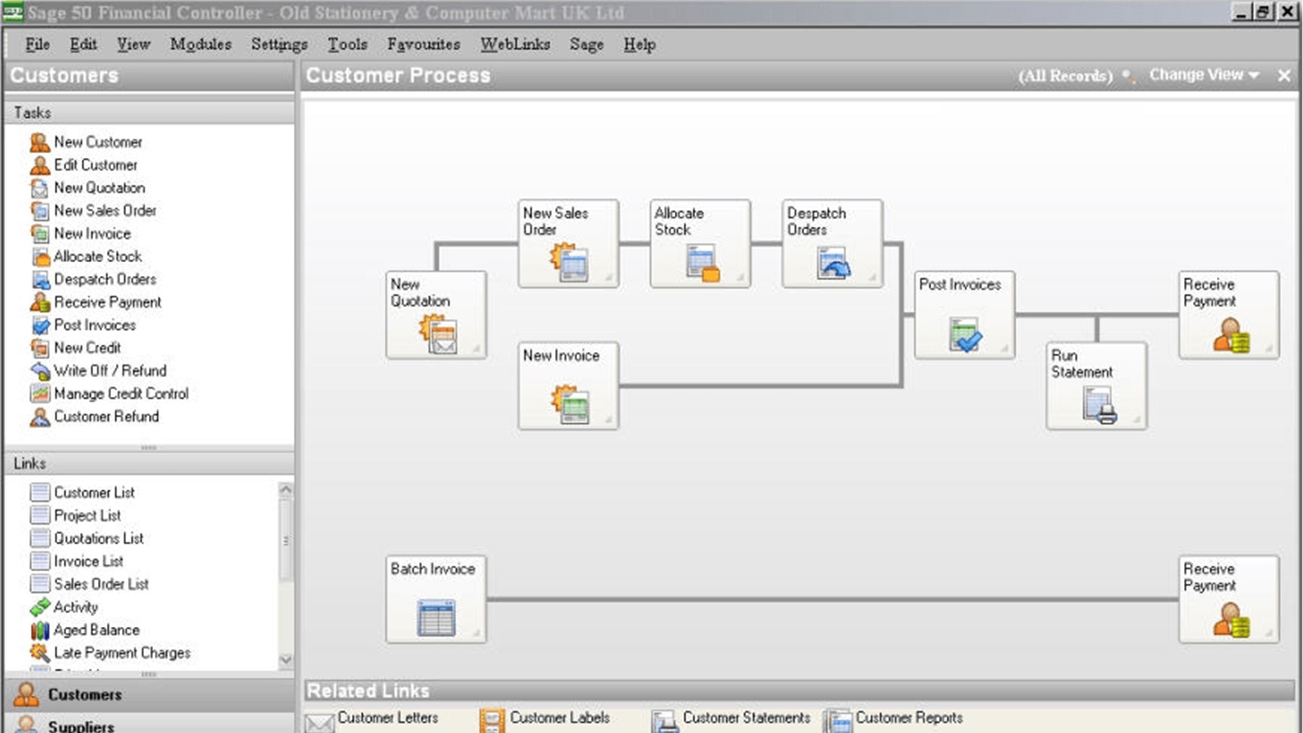
Task: Open the Favourites menu
Action: (423, 44)
